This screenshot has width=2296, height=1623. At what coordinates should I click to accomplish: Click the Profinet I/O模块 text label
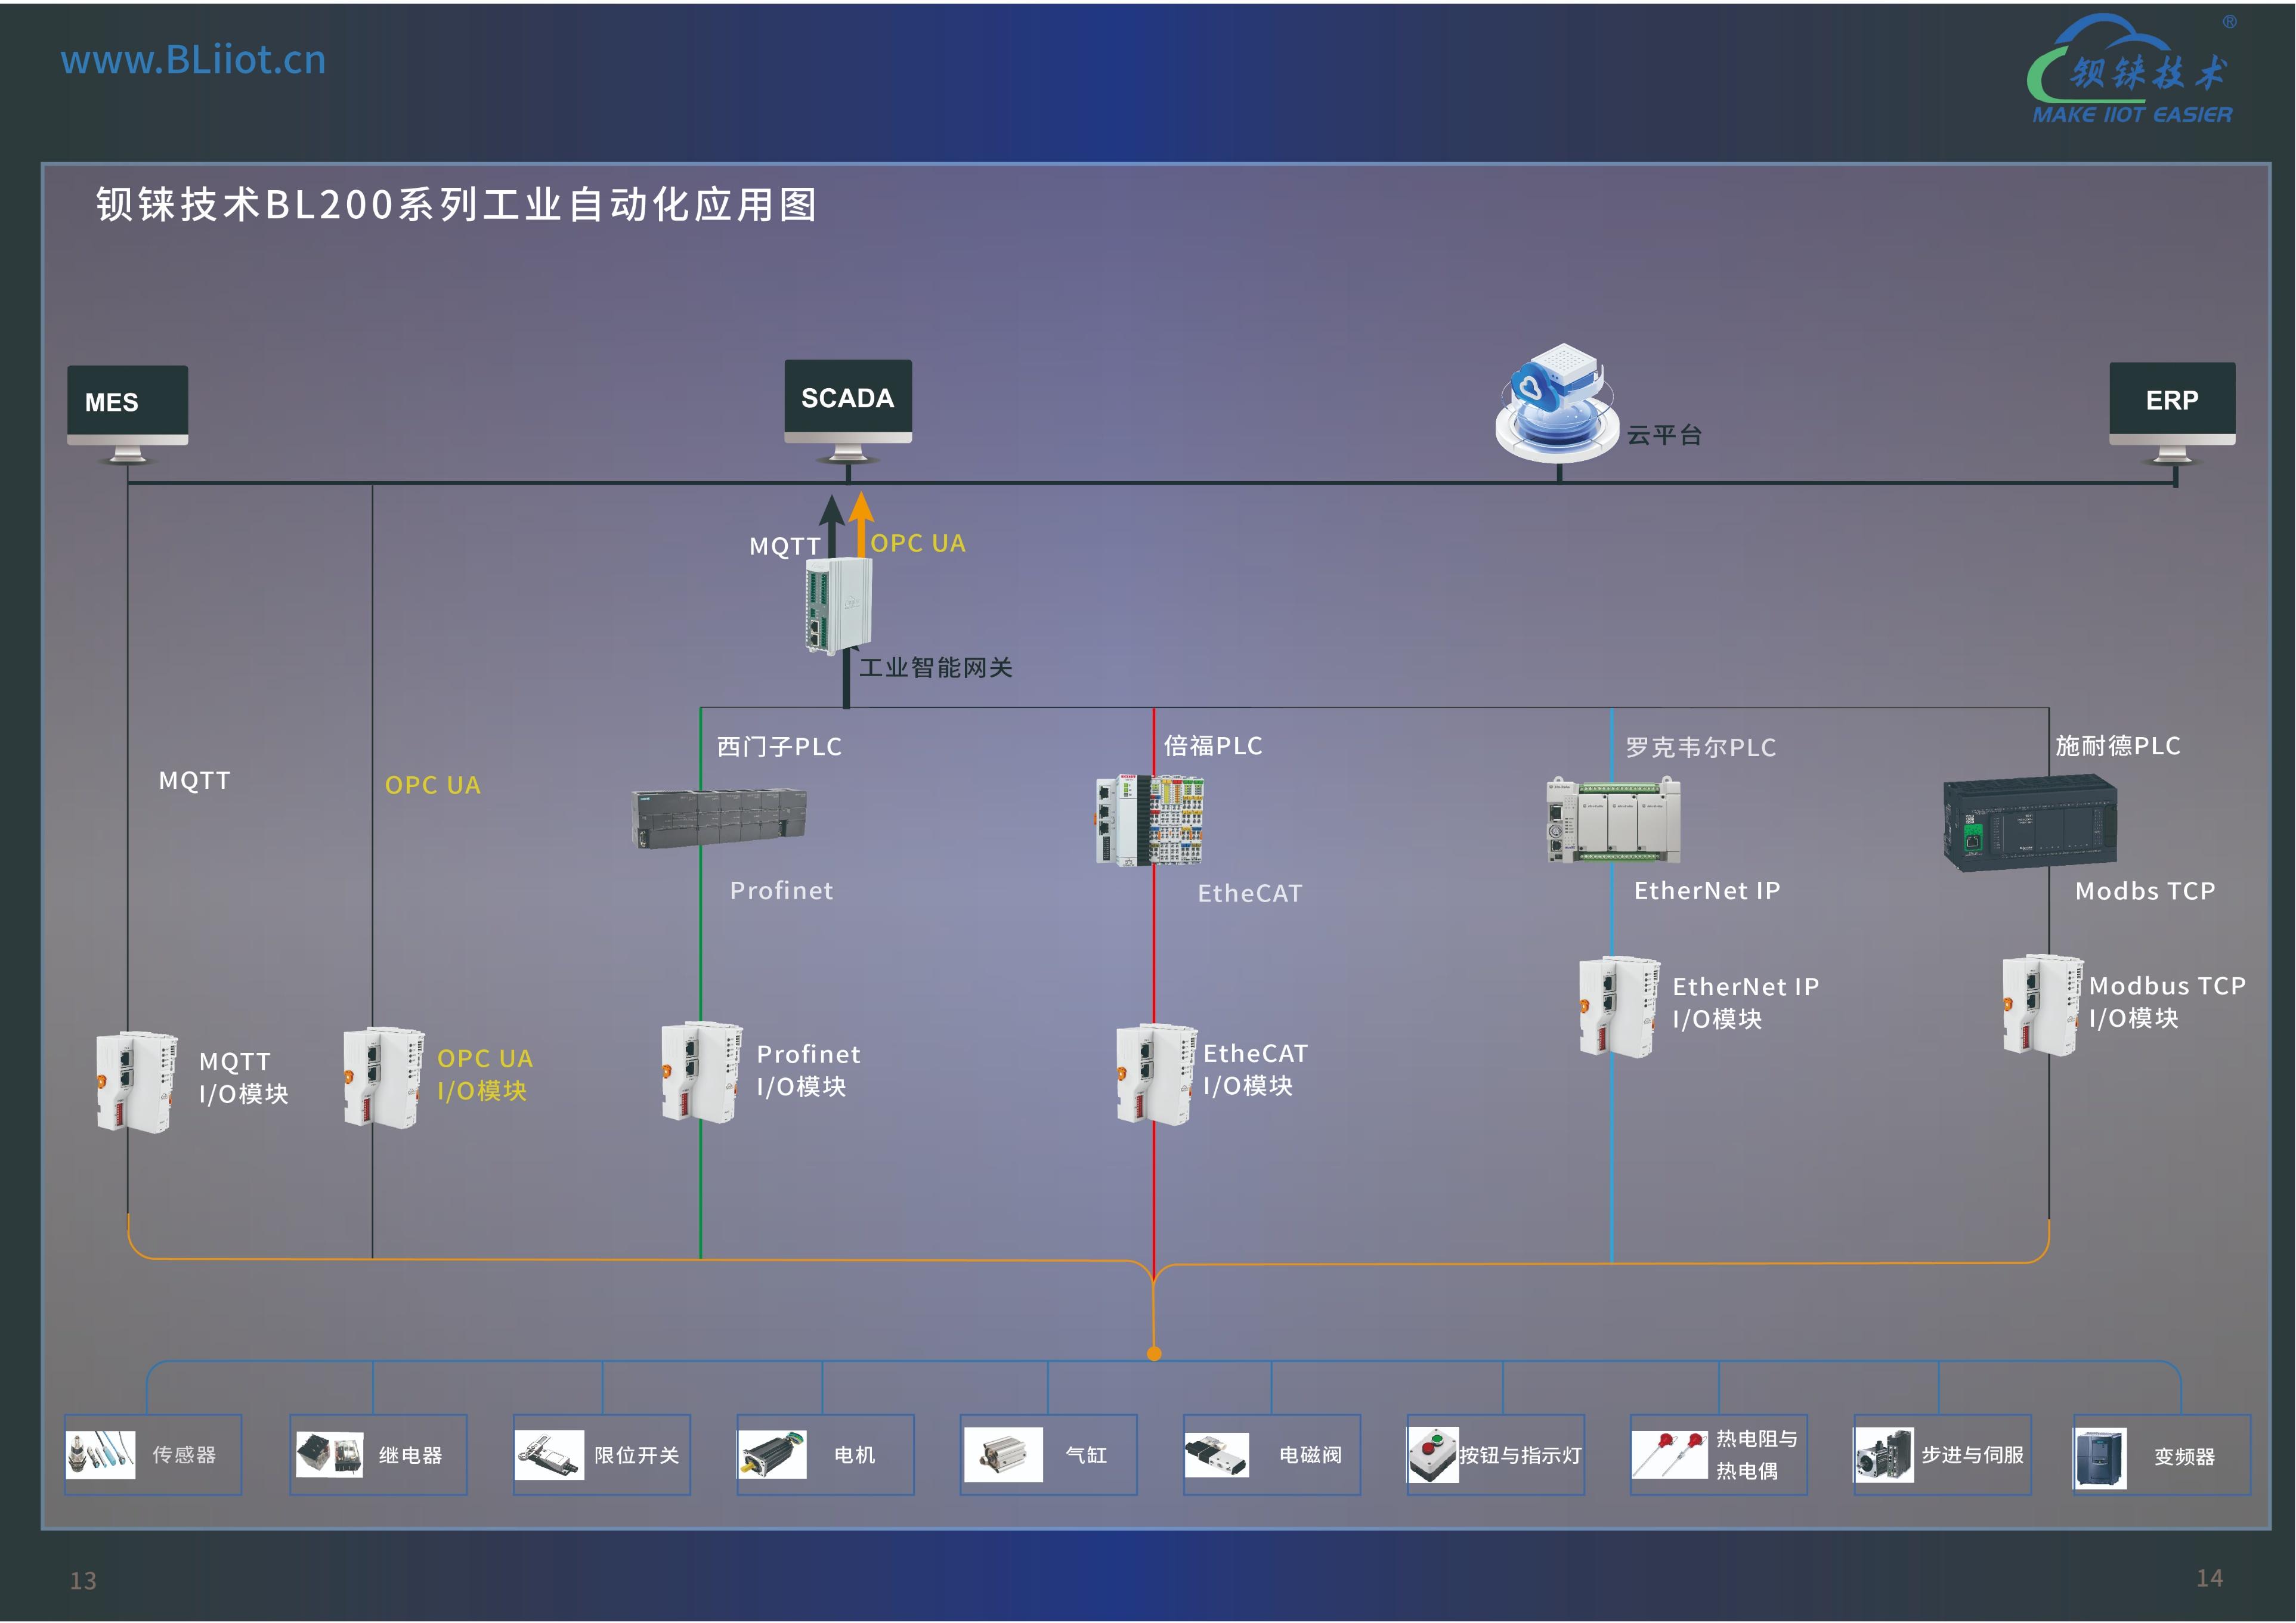[808, 1070]
